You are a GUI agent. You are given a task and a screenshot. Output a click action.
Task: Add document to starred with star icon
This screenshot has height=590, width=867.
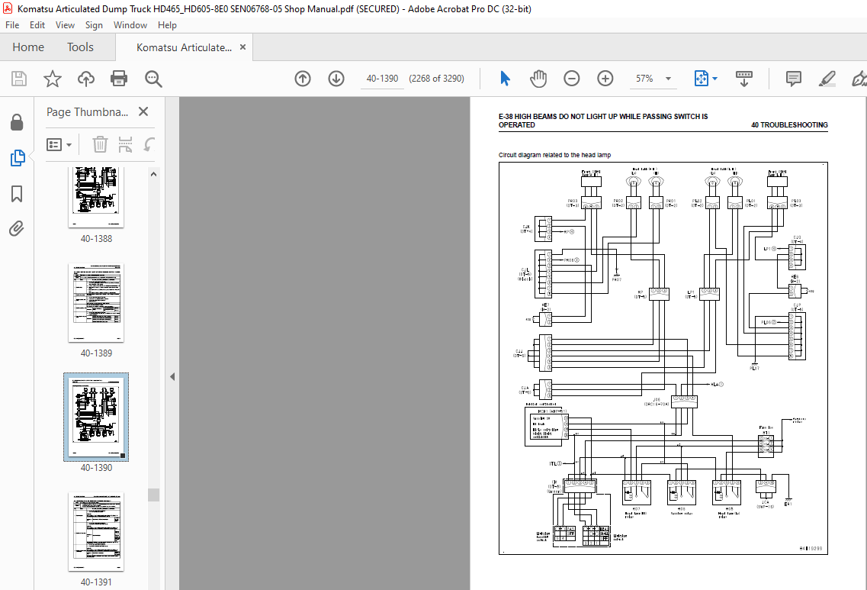click(53, 79)
